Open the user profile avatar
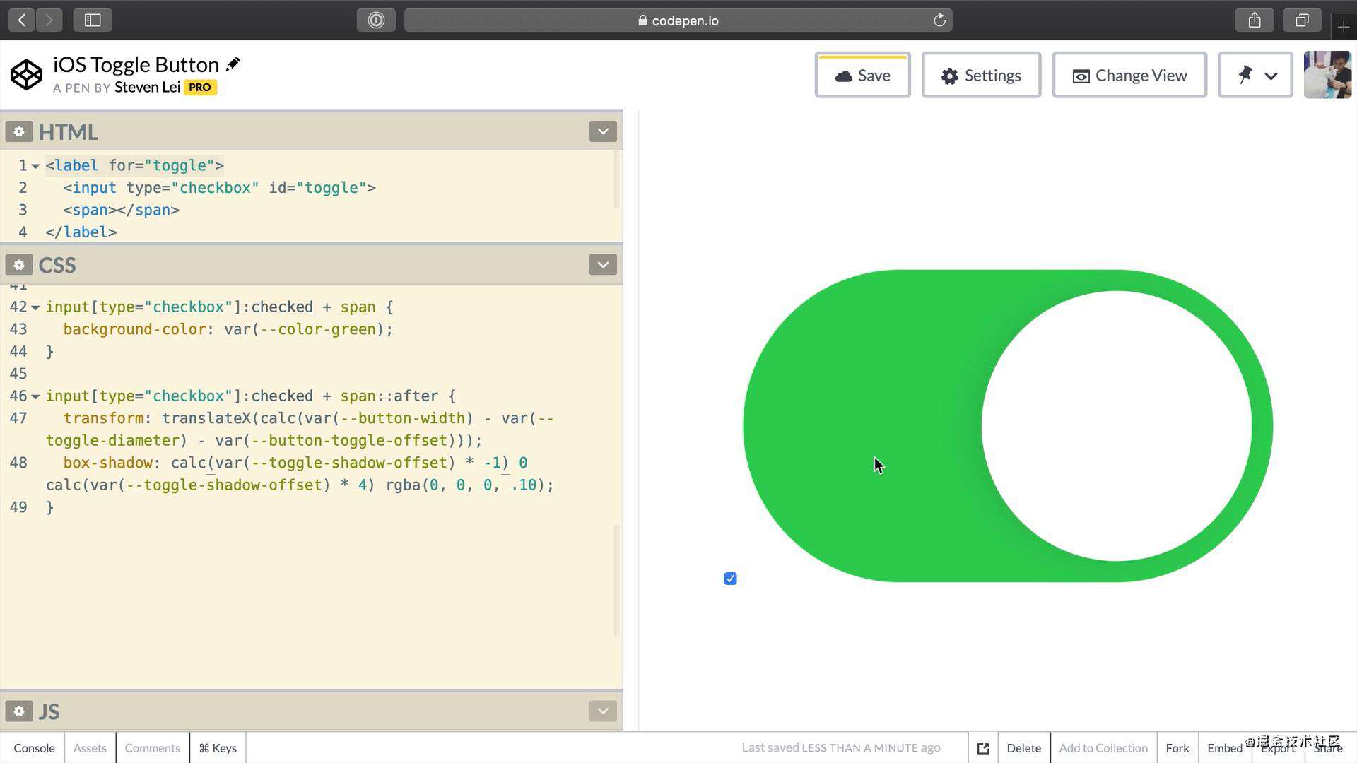Screen dimensions: 1357x763 point(1328,75)
